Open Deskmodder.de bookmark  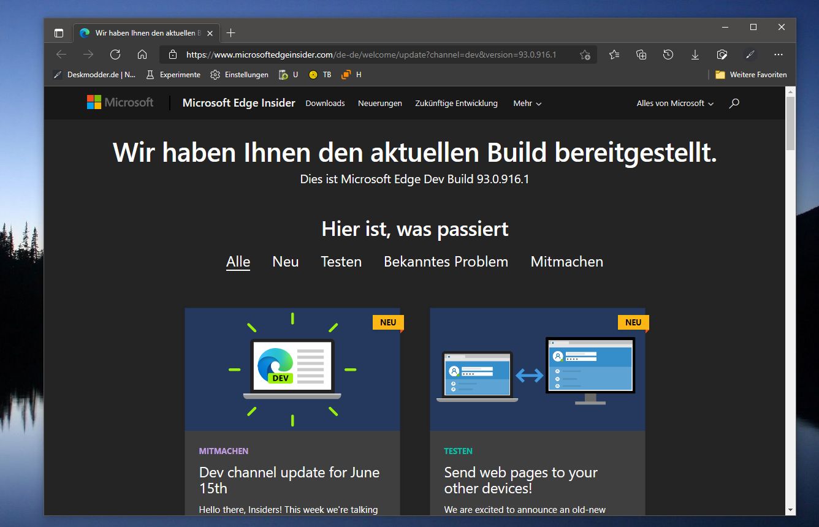tap(94, 75)
